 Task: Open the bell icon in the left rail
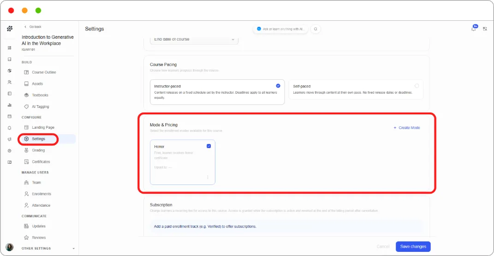(9, 128)
